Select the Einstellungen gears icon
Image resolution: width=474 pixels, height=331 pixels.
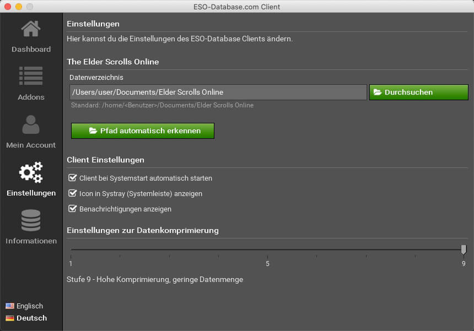pyautogui.click(x=31, y=172)
